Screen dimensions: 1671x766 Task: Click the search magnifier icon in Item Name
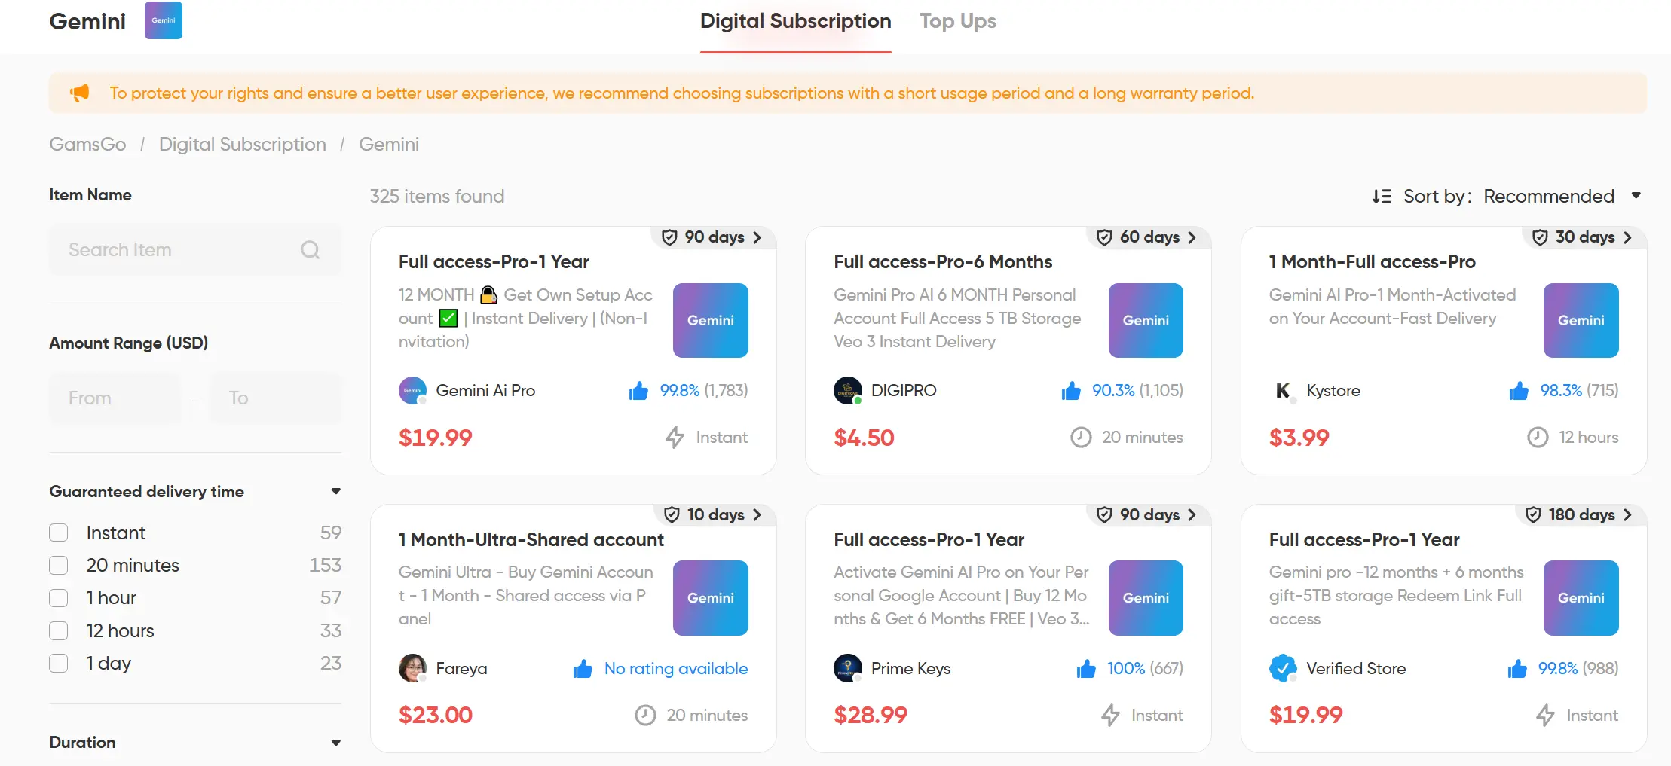(x=310, y=249)
